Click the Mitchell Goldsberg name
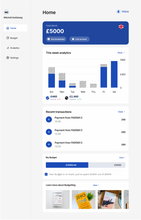The width and height of the screenshot is (141, 220). [13, 17]
